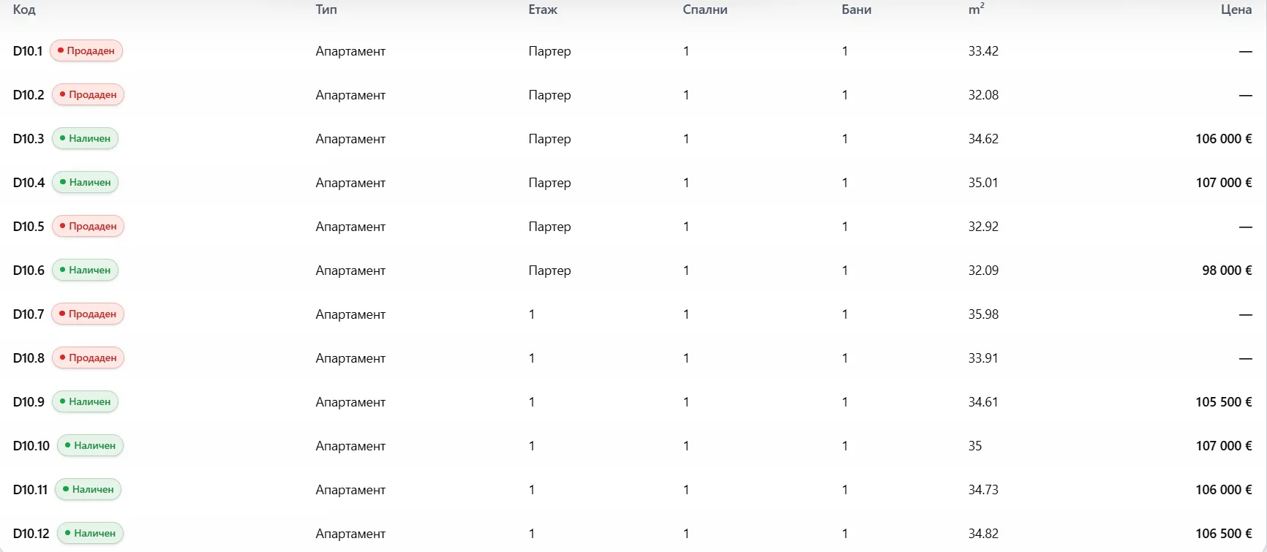Click the Наличен badge next to D10.6
1267x552 pixels.
coord(85,271)
